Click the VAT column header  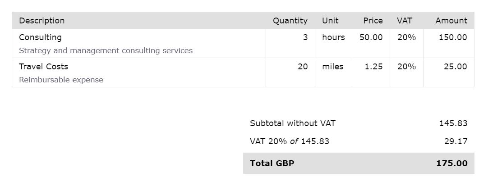pyautogui.click(x=404, y=21)
